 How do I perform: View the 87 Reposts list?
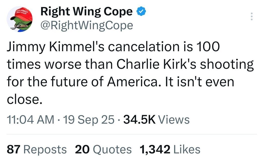click(37, 149)
